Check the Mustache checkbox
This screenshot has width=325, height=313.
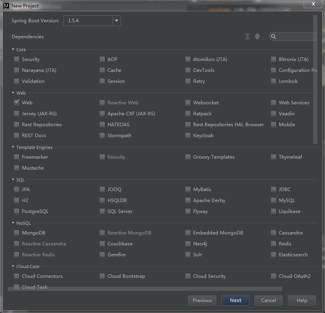(16, 168)
